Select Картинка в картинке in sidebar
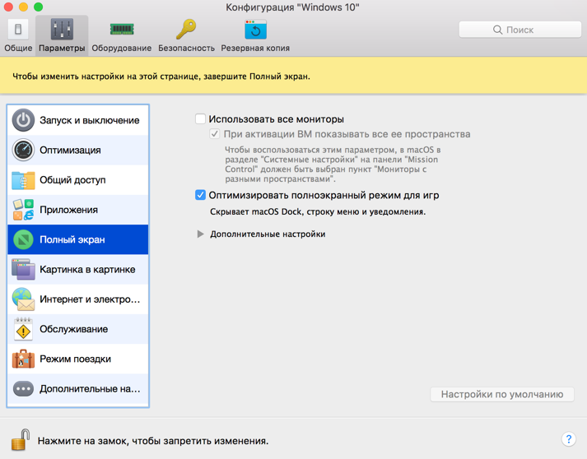 click(x=78, y=269)
